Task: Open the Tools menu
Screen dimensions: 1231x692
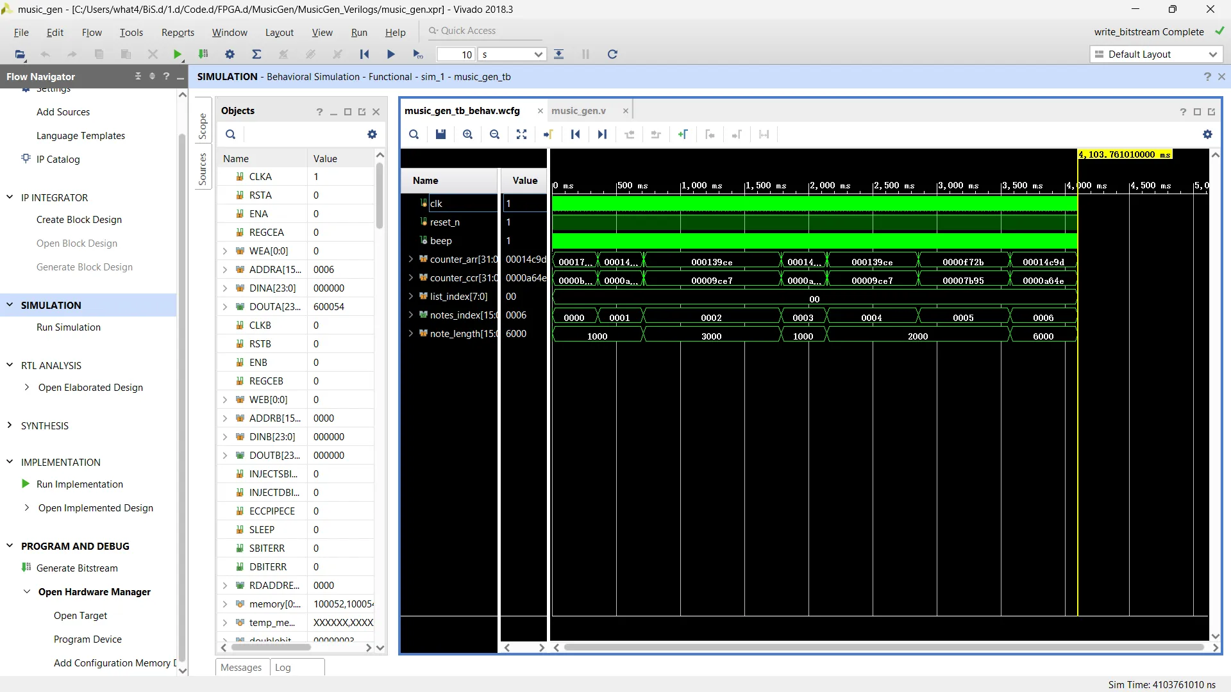Action: tap(131, 32)
